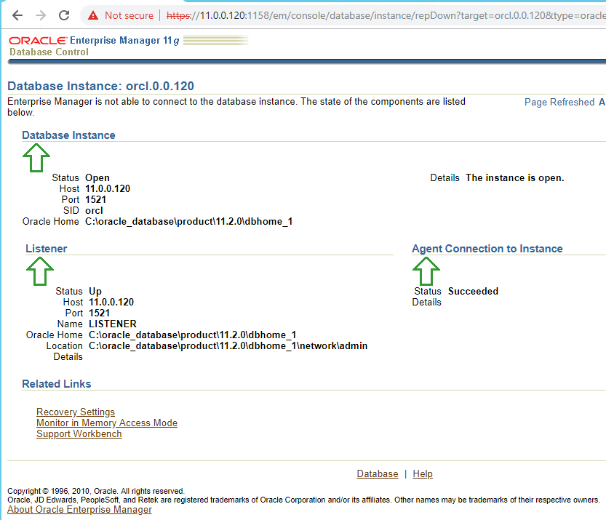Open About Oracle Enterprise Manager link

[79, 509]
